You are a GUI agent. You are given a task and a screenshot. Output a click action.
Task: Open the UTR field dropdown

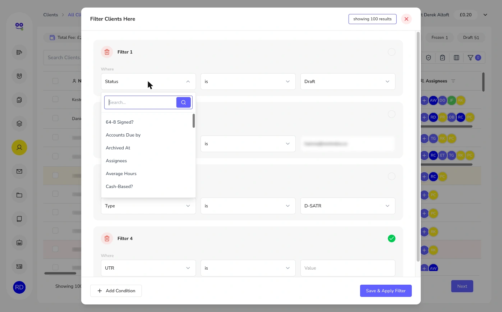(148, 268)
